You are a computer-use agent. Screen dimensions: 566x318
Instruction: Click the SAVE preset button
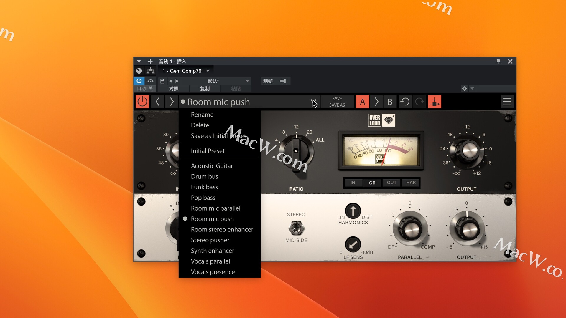click(337, 98)
